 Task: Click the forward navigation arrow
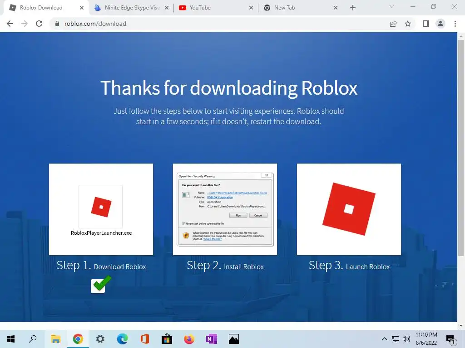pyautogui.click(x=25, y=24)
